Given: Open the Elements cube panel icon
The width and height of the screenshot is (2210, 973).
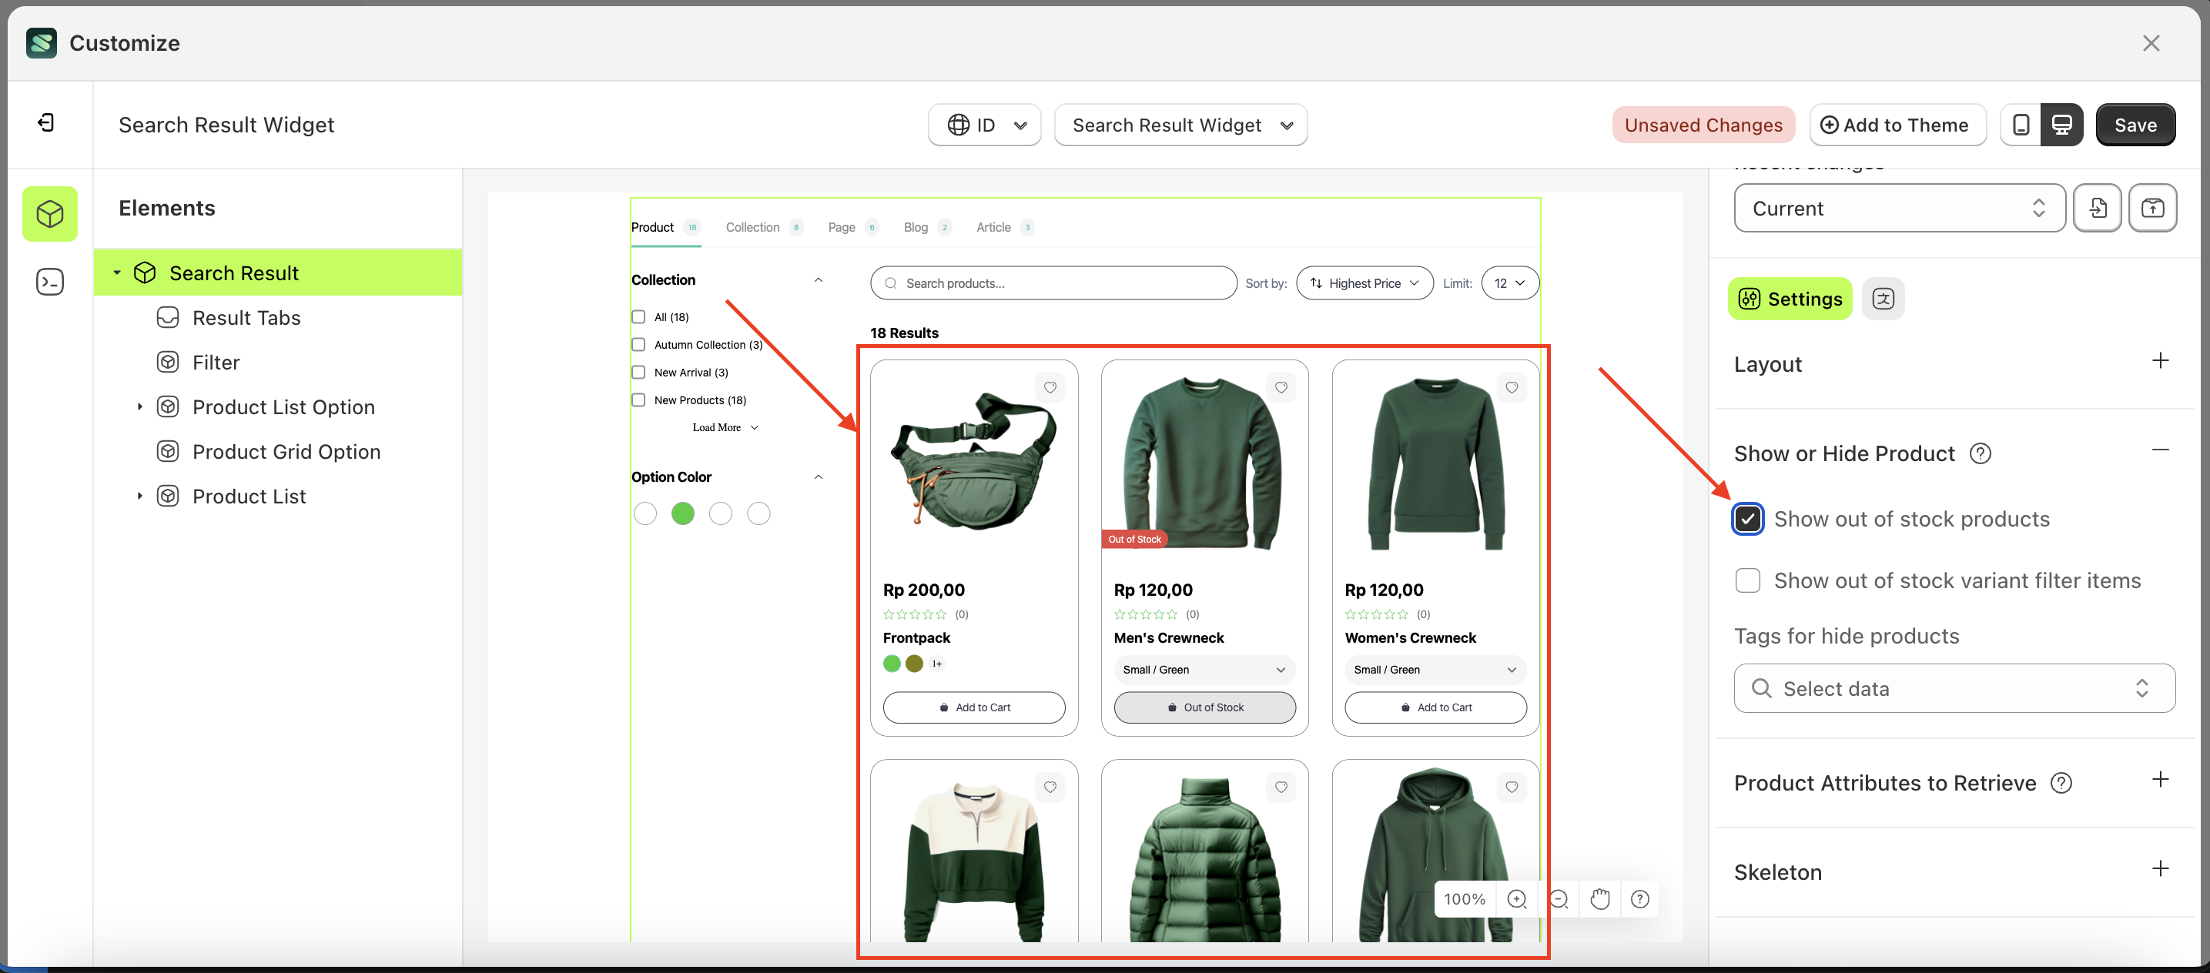Looking at the screenshot, I should [50, 213].
